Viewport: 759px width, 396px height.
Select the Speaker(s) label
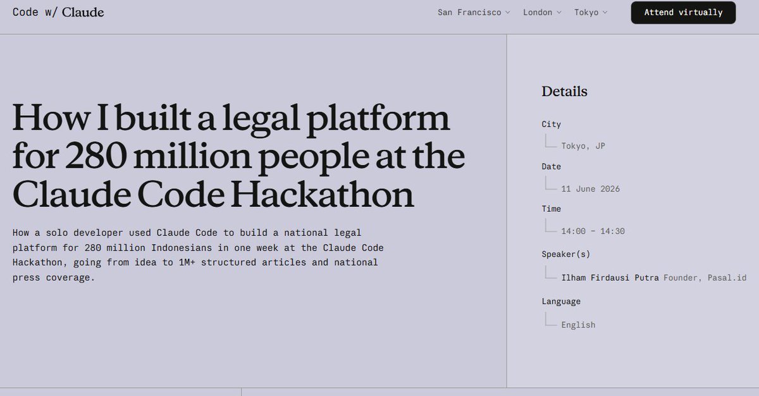[x=565, y=254]
